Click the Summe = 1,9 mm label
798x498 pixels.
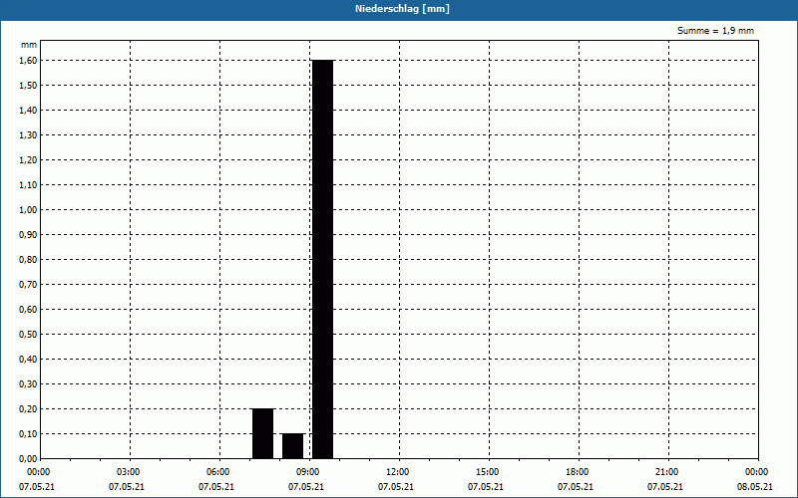[715, 31]
